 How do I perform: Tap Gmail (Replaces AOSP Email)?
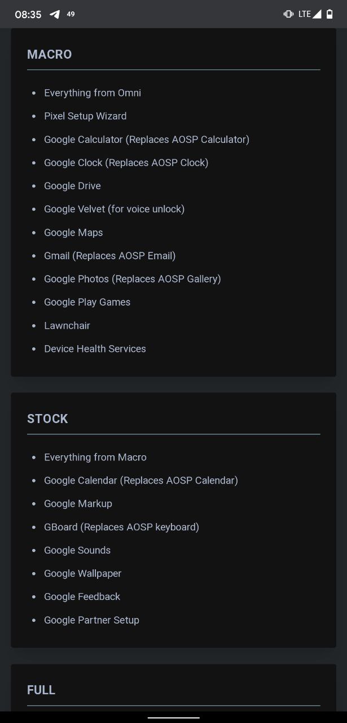(110, 256)
